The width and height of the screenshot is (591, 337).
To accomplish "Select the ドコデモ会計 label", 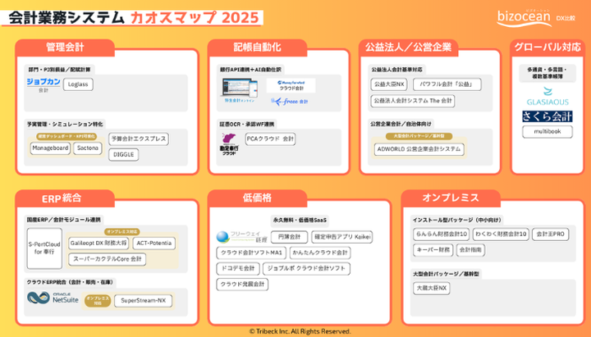I will click(238, 268).
